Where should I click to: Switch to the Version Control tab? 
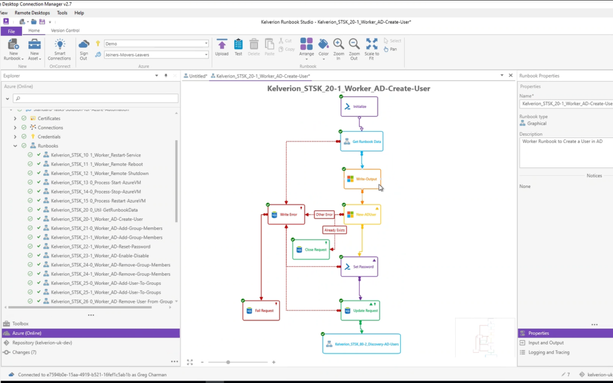coord(65,31)
